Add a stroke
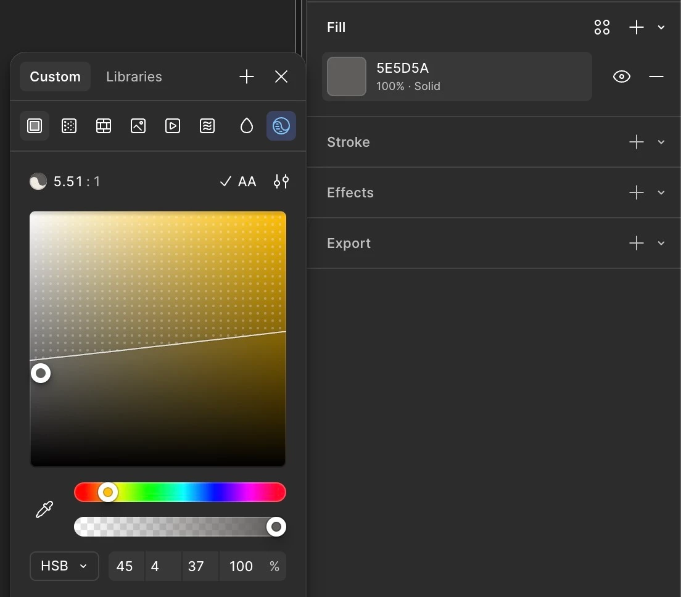This screenshot has width=681, height=597. pyautogui.click(x=636, y=142)
